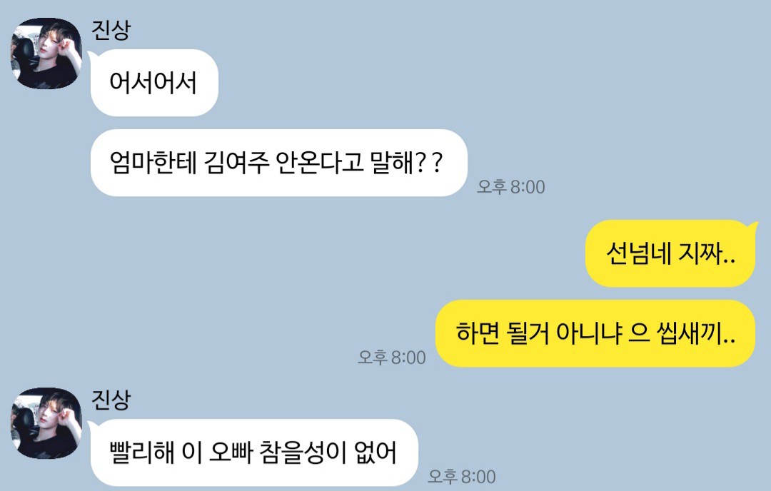Screen dimensions: 771x491
Task: Select the 엄마한테 김여주 안온다고 말해 bubble
Action: (279, 163)
